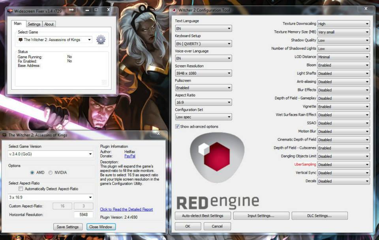Open the Texture Downscaling dropdown
Viewport: 379px width, 240px height.
pos(343,24)
